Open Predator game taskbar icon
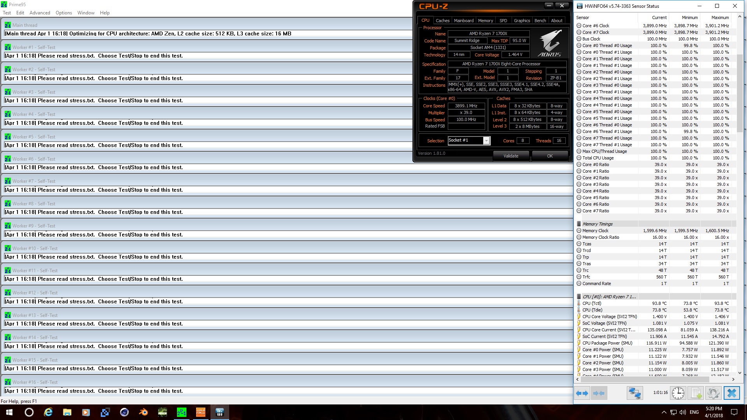The width and height of the screenshot is (747, 420). pos(162,412)
